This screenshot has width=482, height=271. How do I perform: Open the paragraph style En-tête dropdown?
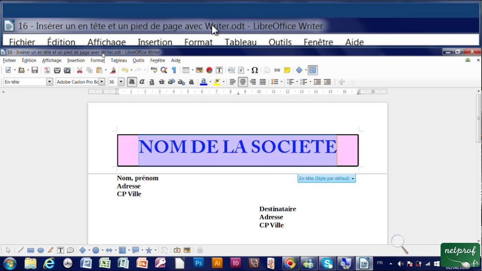[49, 82]
